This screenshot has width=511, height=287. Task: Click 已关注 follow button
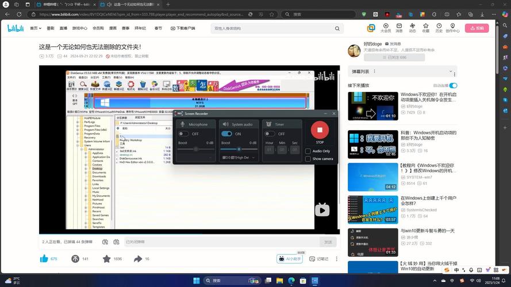click(394, 57)
